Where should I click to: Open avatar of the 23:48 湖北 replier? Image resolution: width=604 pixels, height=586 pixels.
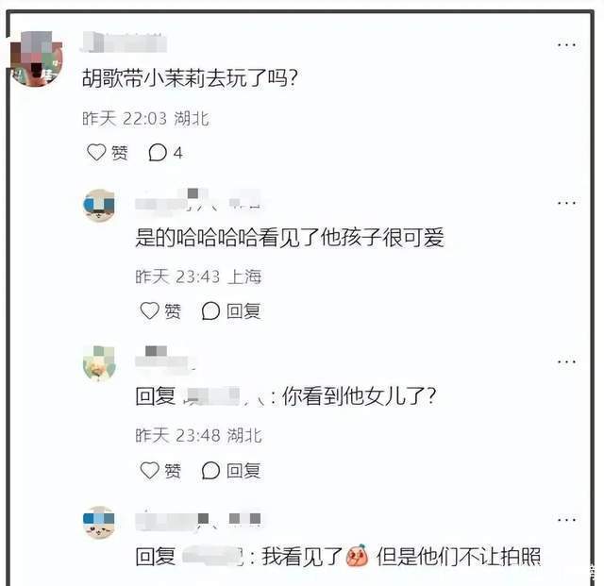click(99, 363)
